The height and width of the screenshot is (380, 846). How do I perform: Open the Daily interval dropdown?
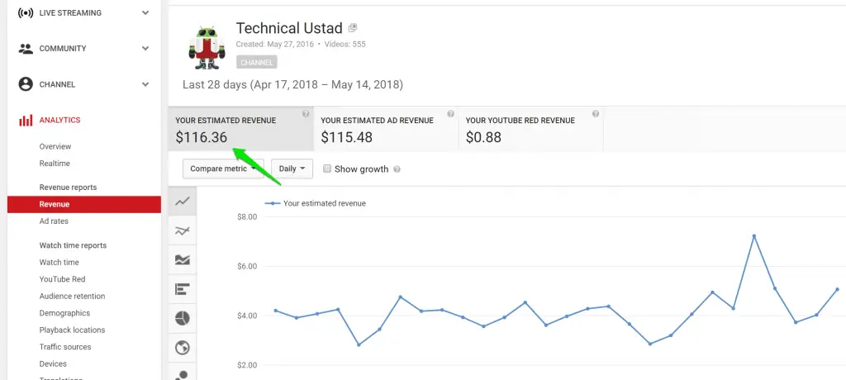tap(292, 169)
